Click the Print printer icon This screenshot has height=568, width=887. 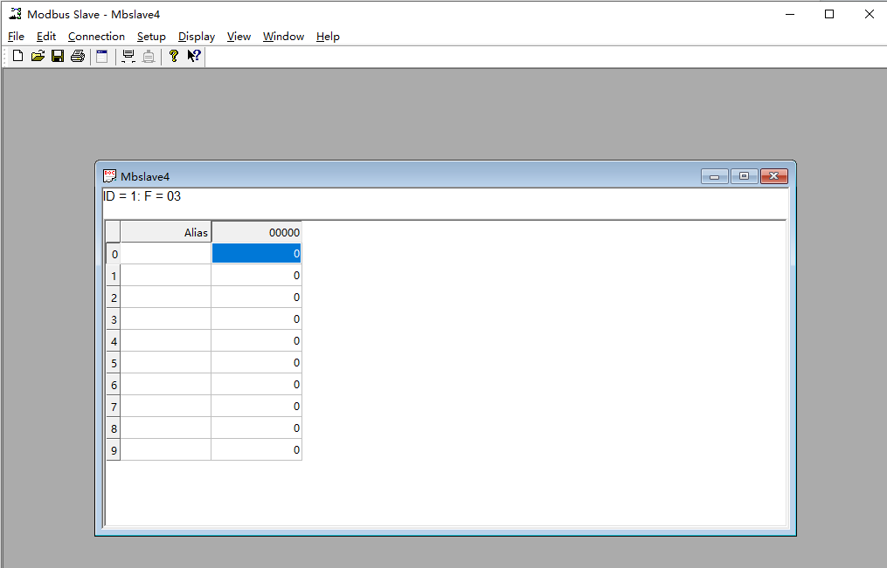78,56
